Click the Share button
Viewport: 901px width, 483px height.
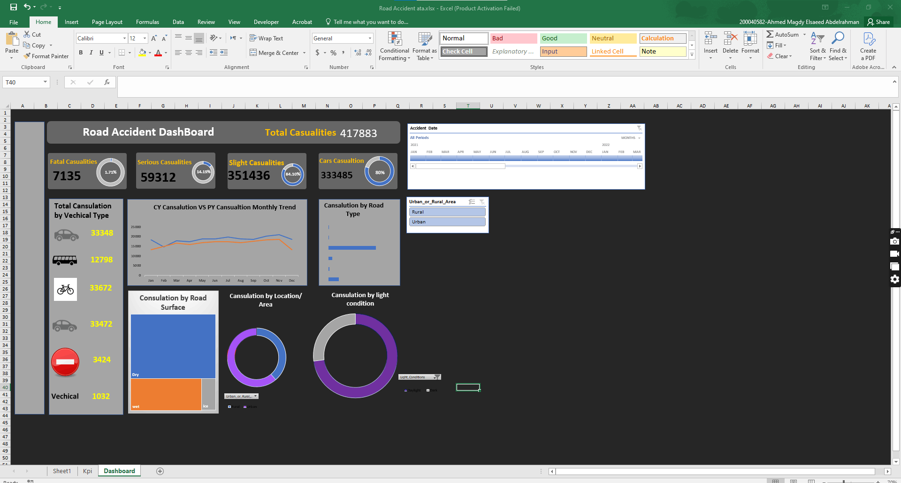[878, 22]
